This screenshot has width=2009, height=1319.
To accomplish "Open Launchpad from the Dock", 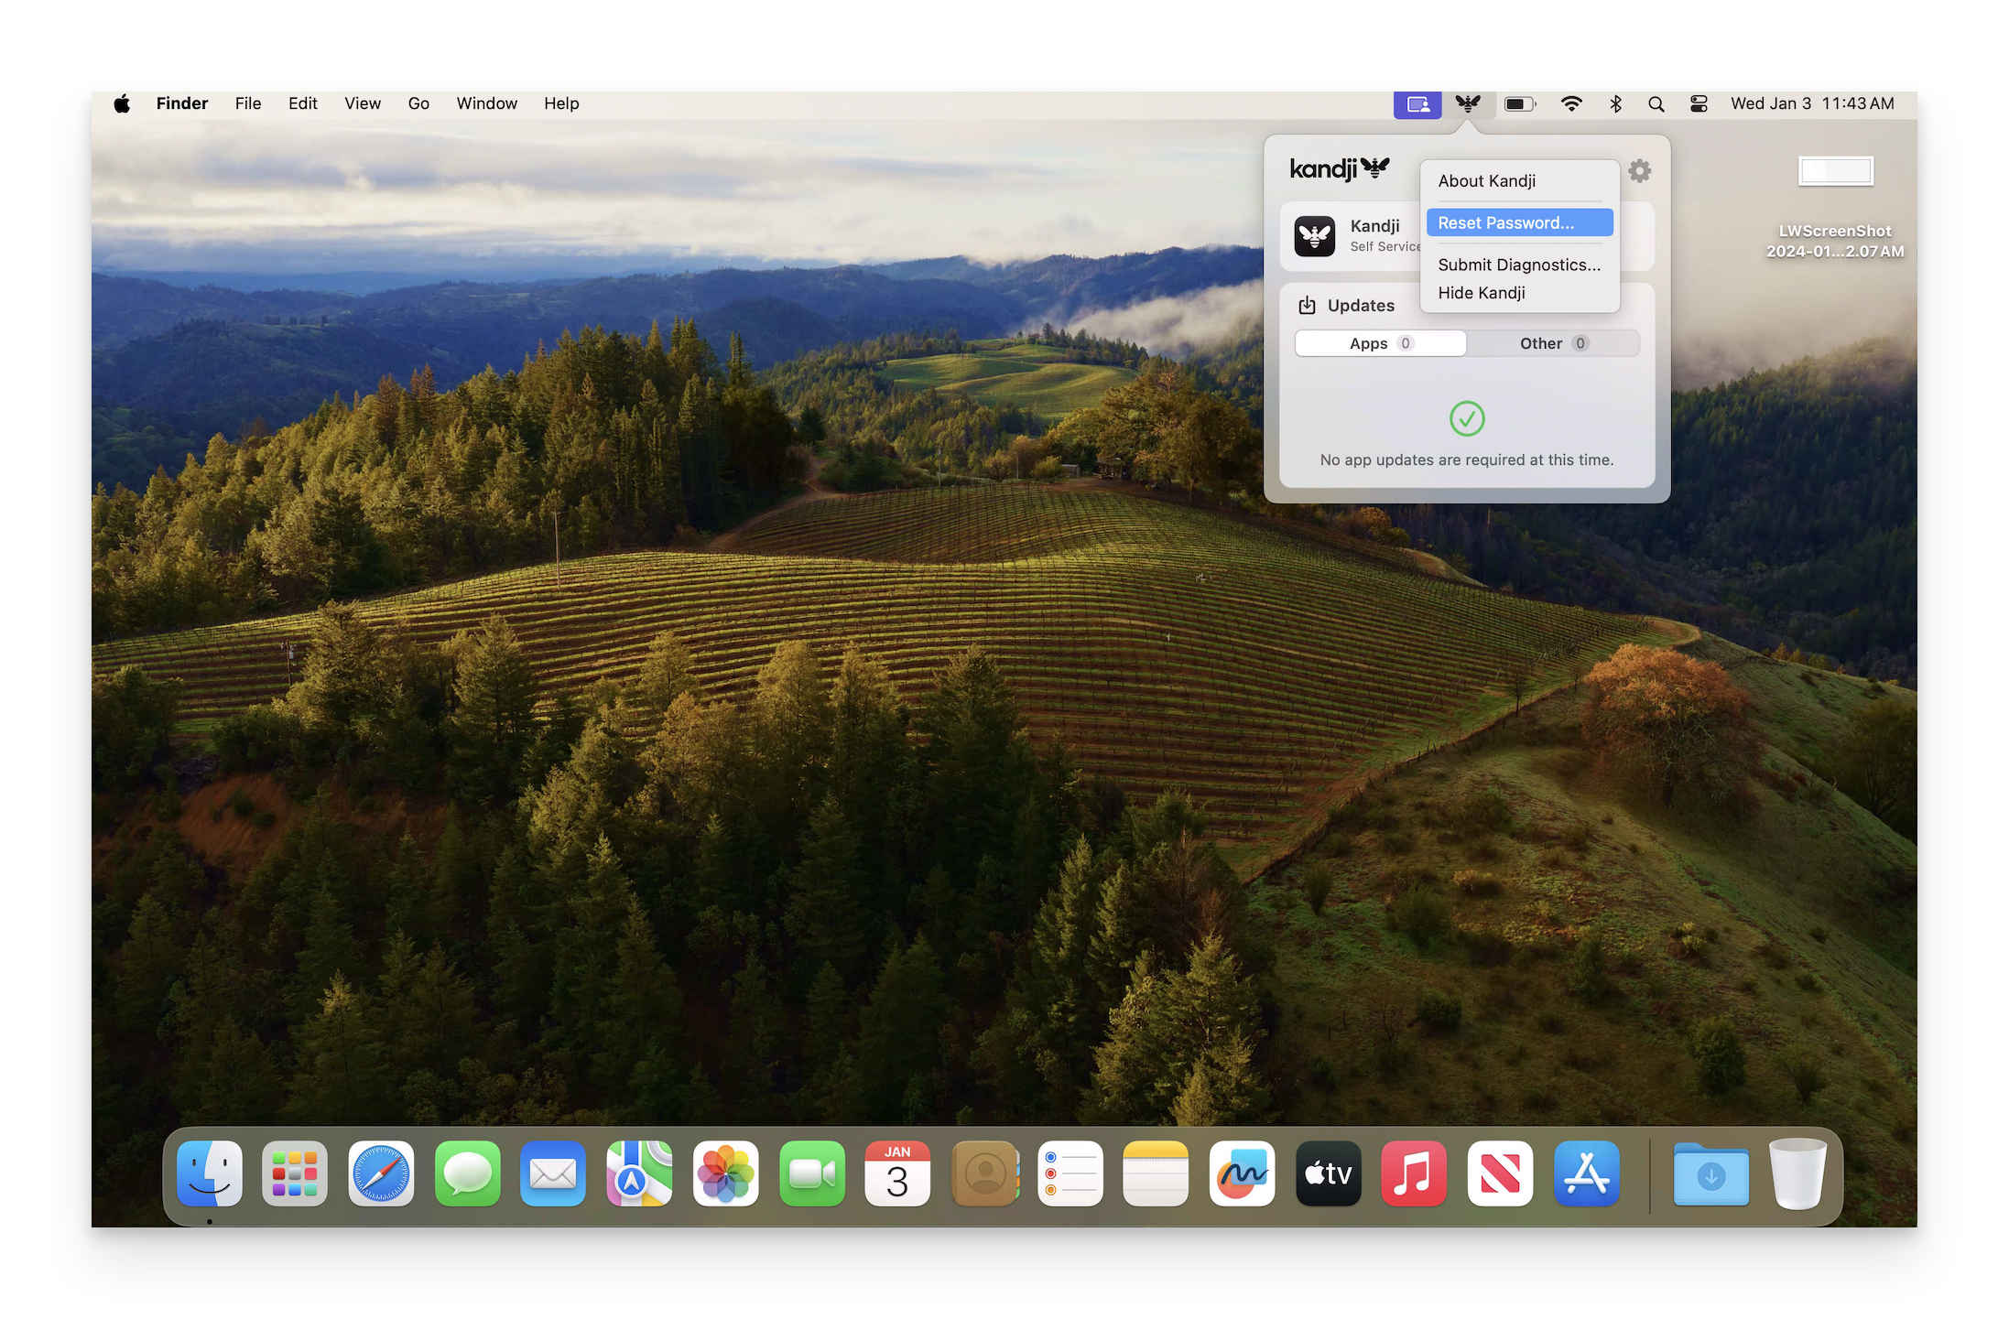I will tap(295, 1173).
